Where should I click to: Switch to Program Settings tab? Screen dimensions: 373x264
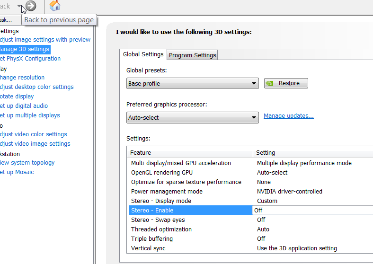[x=193, y=55]
